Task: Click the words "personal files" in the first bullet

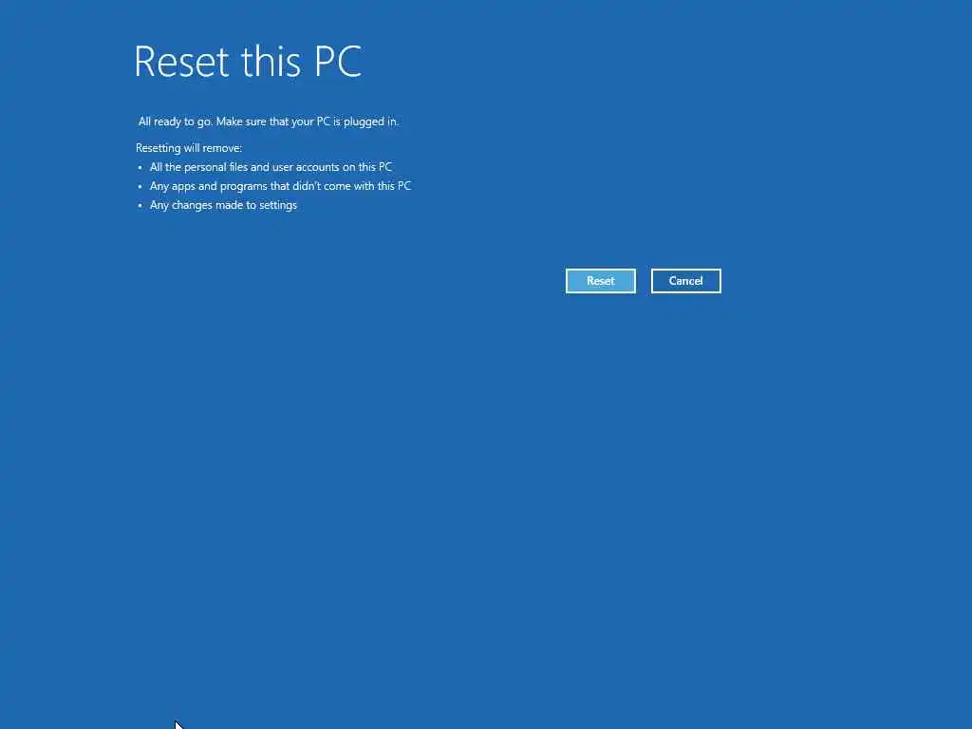Action: [x=215, y=167]
